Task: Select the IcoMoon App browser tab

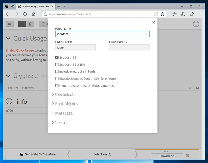Action: pos(36,6)
